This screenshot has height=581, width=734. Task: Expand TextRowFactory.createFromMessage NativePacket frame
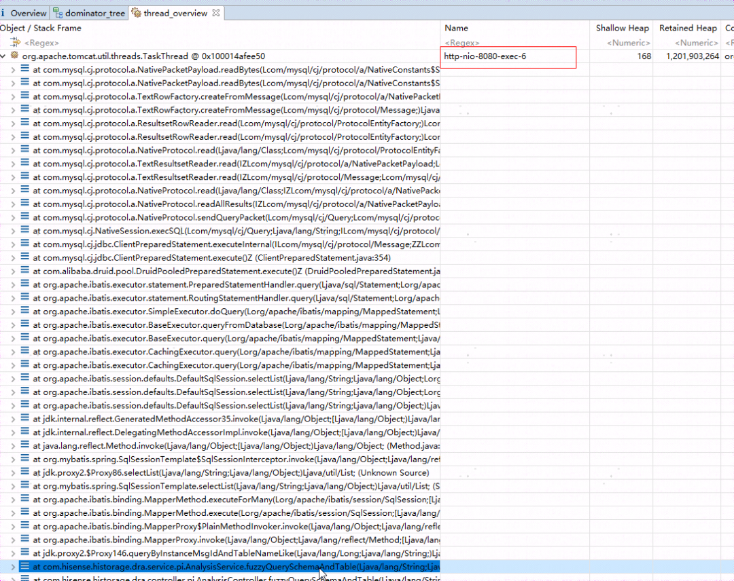pos(13,97)
